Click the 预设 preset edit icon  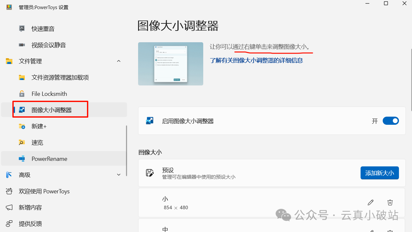click(x=150, y=173)
